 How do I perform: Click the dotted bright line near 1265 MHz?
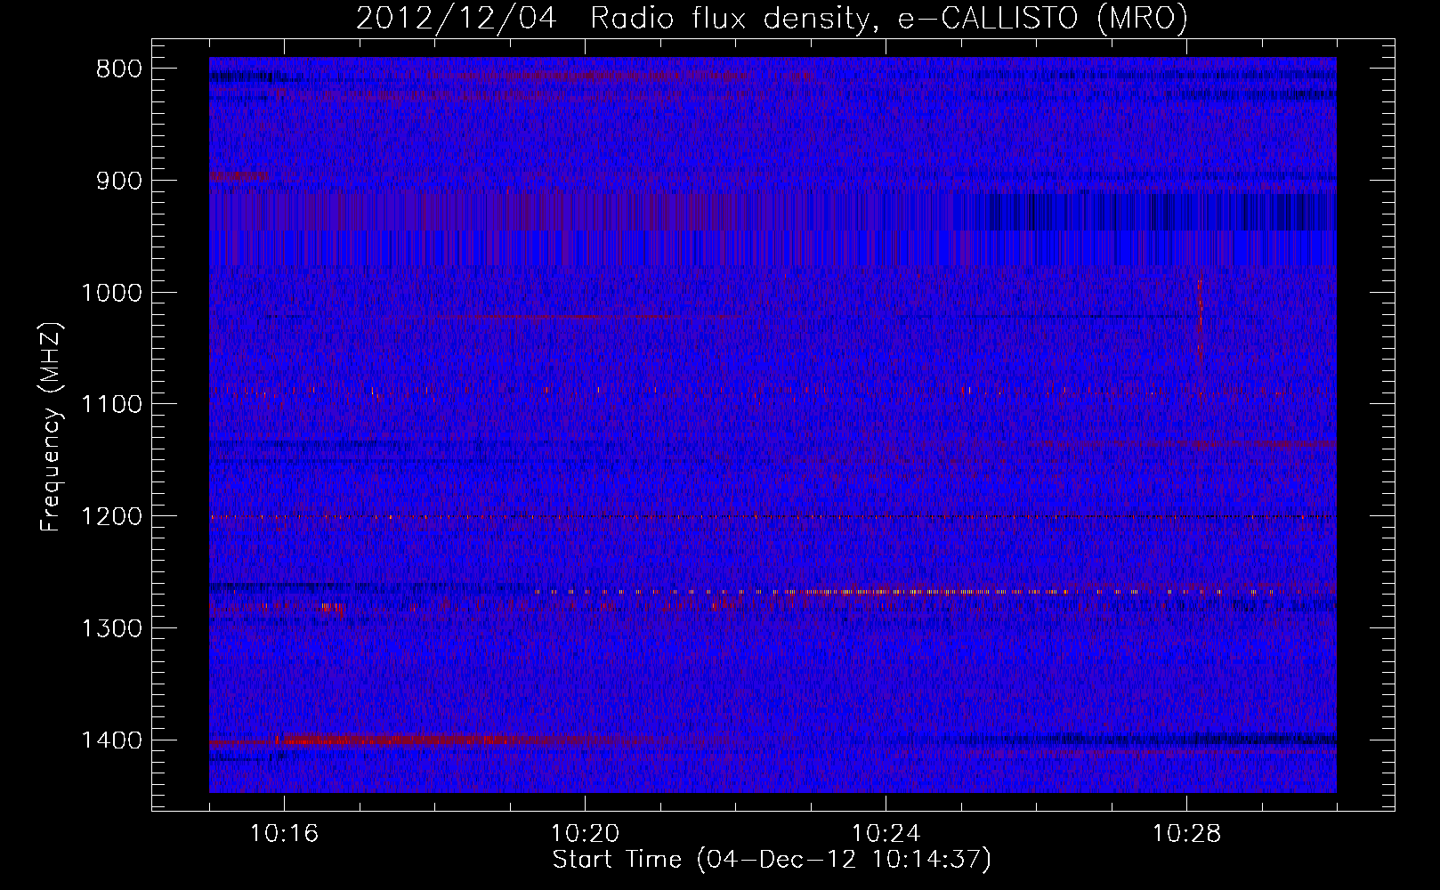click(x=926, y=592)
